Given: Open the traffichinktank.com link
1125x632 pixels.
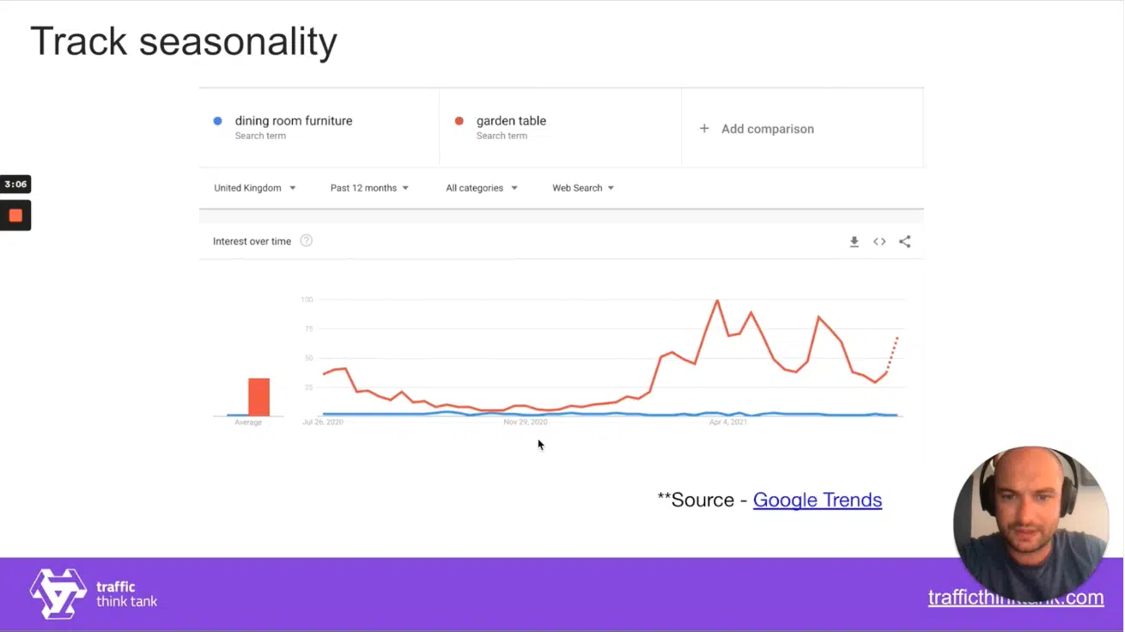Looking at the screenshot, I should coord(1015,598).
